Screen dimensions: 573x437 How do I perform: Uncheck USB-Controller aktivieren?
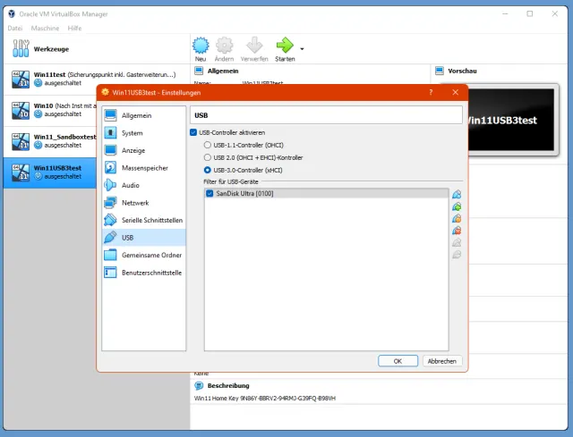pos(193,132)
